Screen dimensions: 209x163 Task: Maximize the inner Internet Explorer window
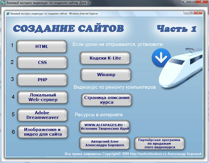coord(191,13)
